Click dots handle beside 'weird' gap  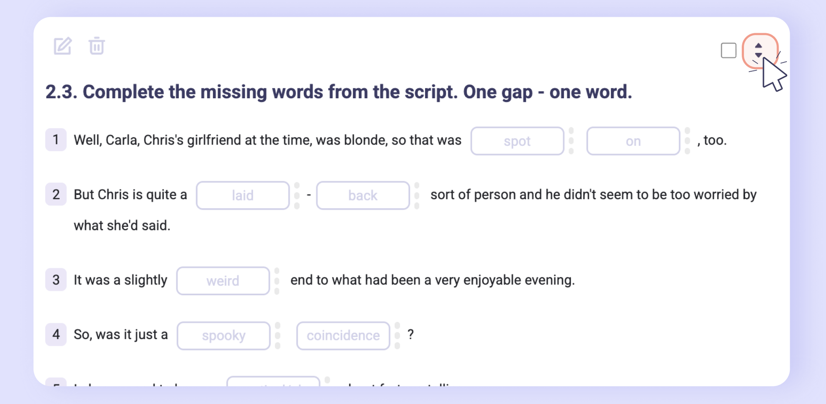pos(277,280)
